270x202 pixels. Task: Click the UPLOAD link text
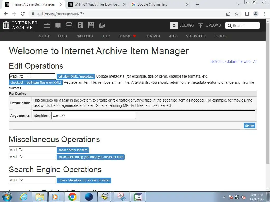point(213,26)
